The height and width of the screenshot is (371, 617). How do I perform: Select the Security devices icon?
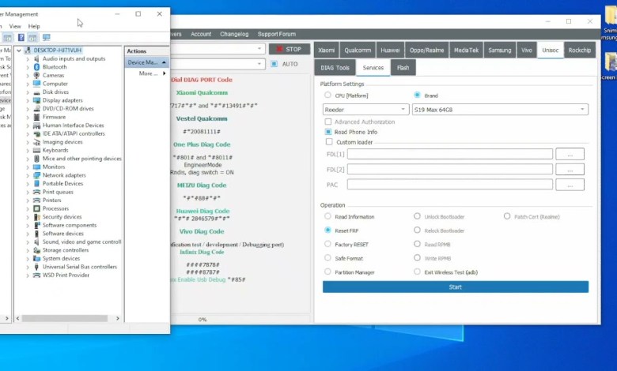coord(36,217)
